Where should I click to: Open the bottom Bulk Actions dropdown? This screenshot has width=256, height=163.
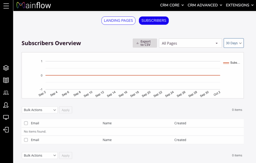coord(40,156)
